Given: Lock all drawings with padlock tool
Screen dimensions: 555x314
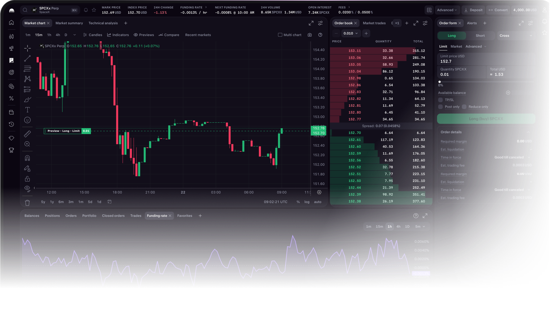Looking at the screenshot, I should click(27, 178).
